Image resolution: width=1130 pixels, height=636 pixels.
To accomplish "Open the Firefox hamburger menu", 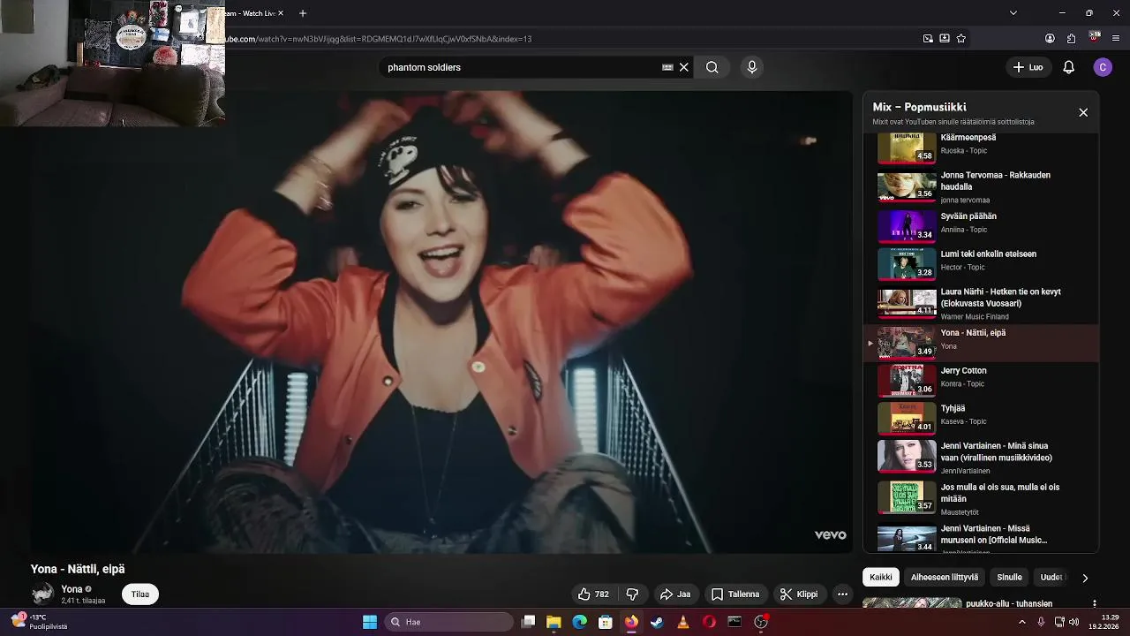I will point(1117,39).
